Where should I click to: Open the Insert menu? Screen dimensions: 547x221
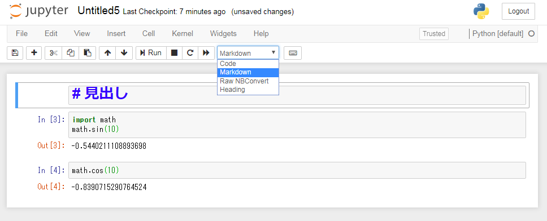point(116,34)
